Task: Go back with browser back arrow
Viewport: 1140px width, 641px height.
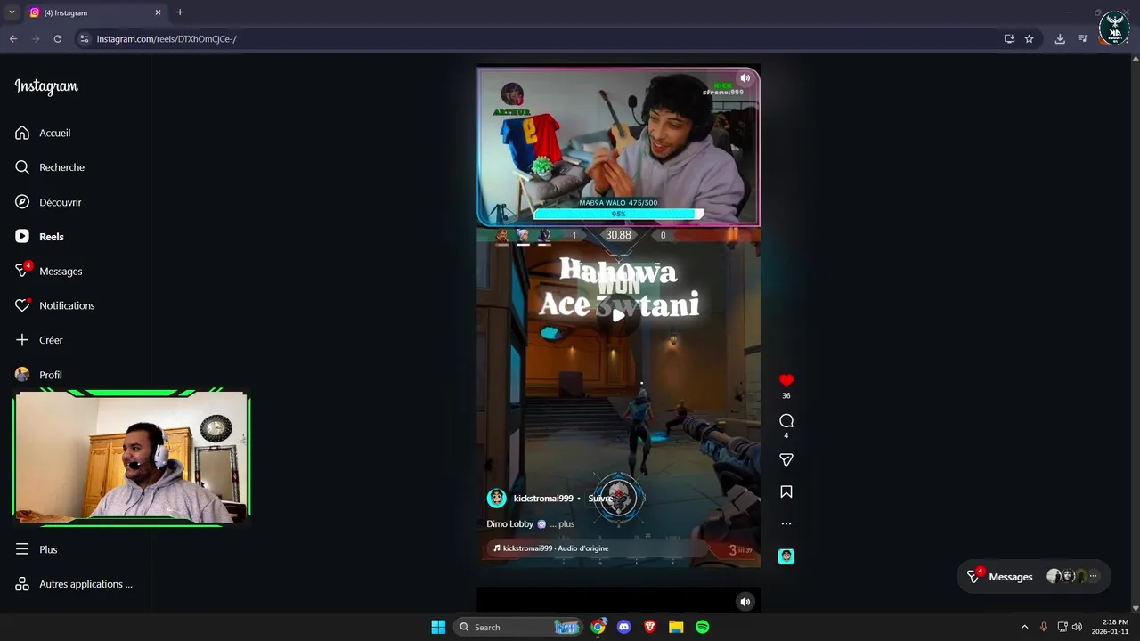Action: tap(13, 39)
